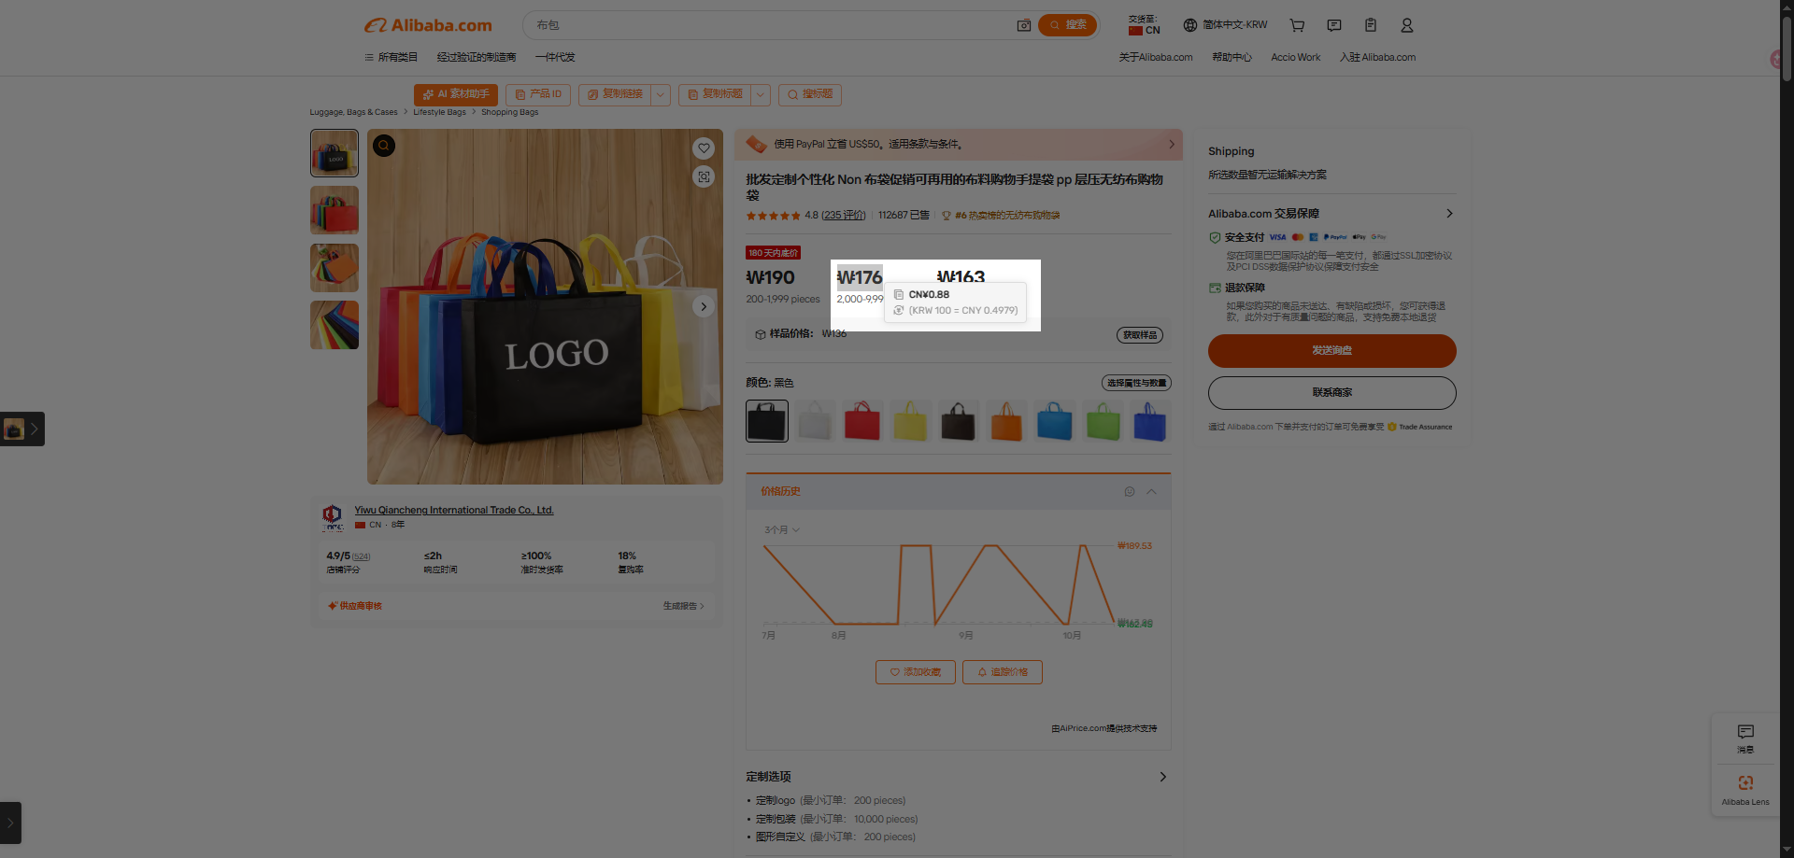
Task: Open the user account icon
Action: (1407, 25)
